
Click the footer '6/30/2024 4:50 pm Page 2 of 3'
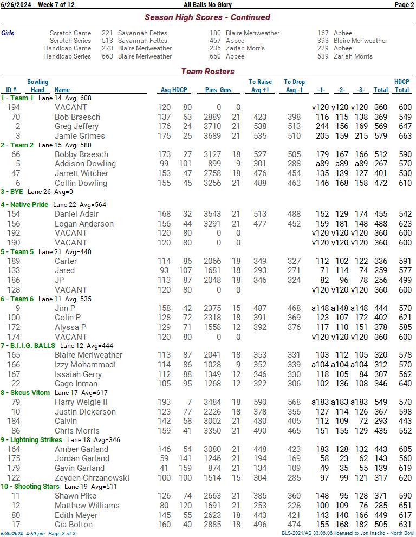click(x=38, y=534)
